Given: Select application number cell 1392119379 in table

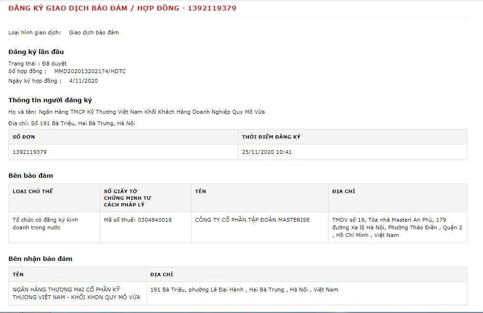Looking at the screenshot, I should (30, 152).
